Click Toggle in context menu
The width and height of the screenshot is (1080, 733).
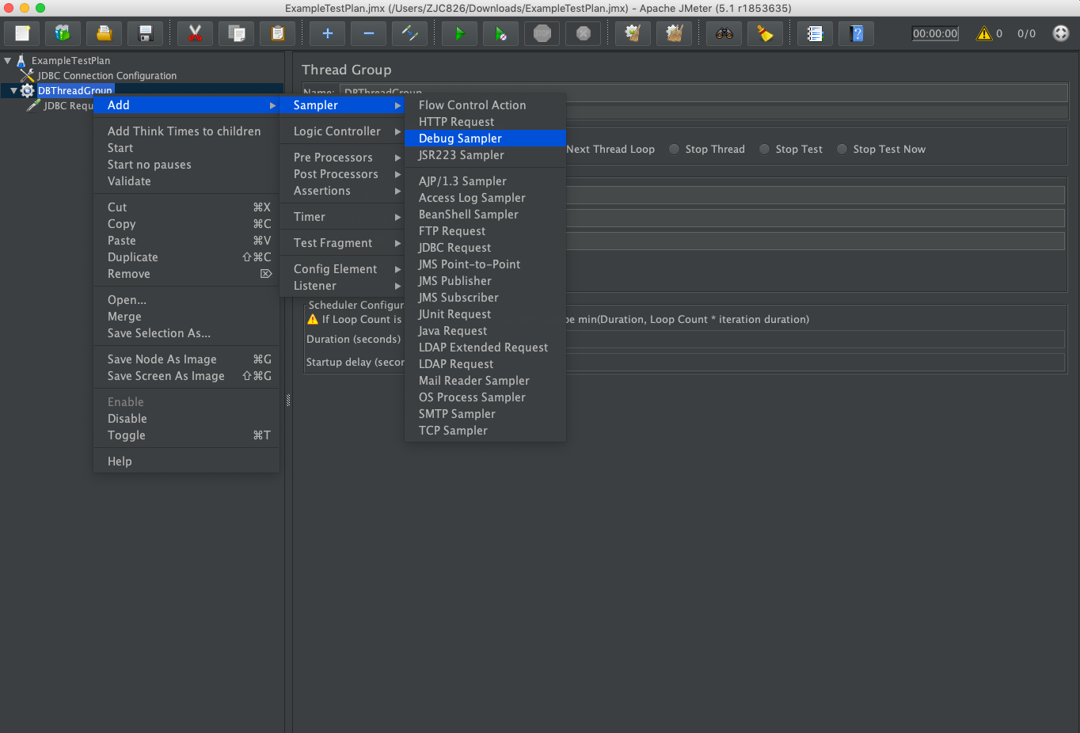coord(186,435)
